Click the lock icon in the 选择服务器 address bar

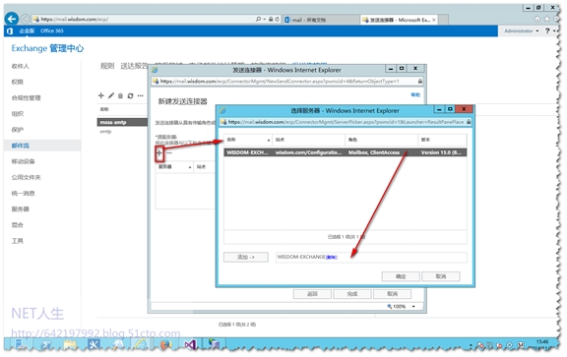coord(469,122)
